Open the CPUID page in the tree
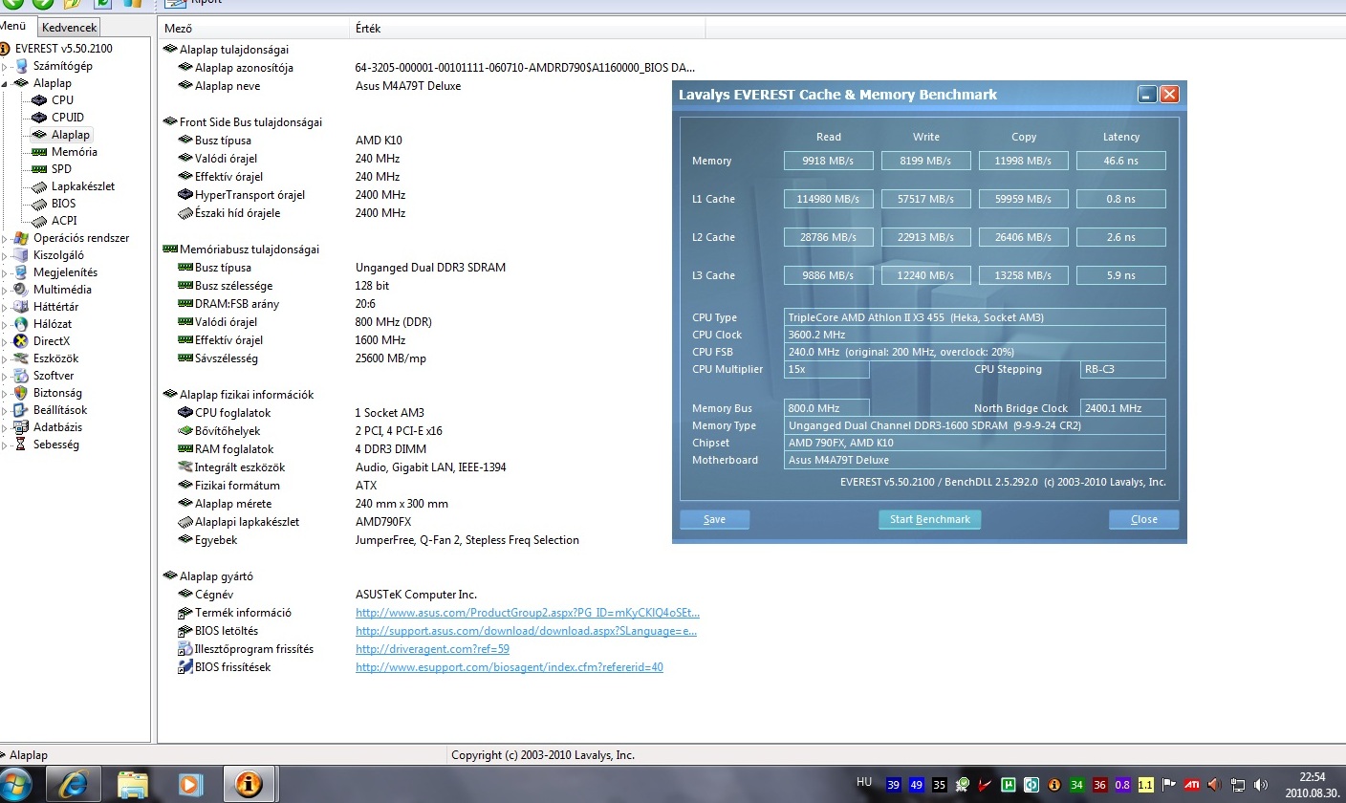Viewport: 1346px width, 803px height. point(68,118)
